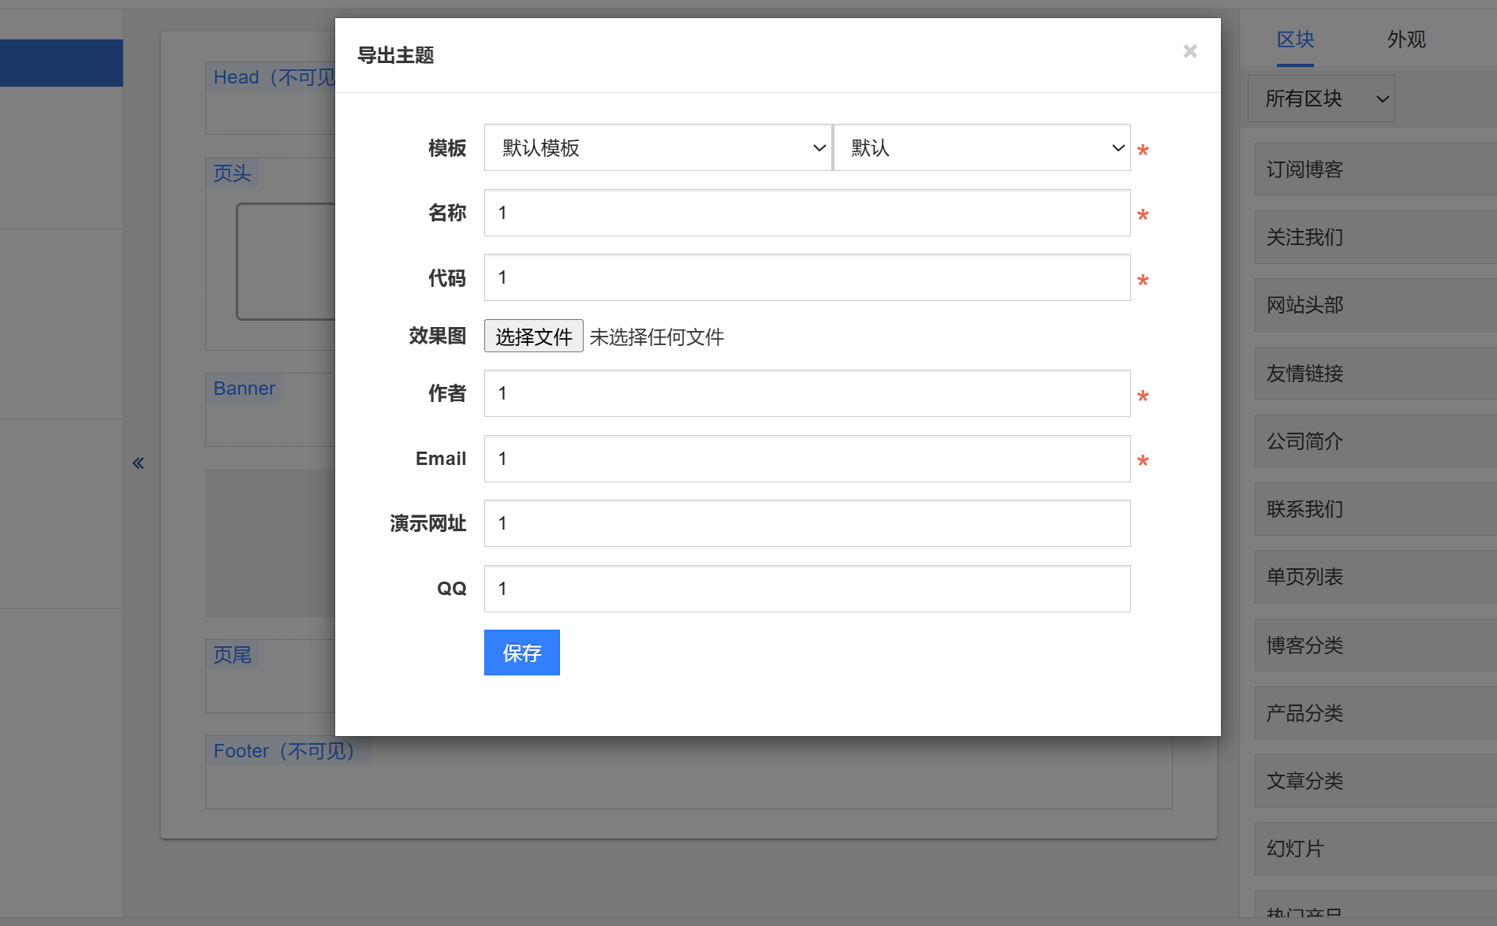Open the 默认模板 template dropdown
The image size is (1497, 926).
click(x=658, y=148)
